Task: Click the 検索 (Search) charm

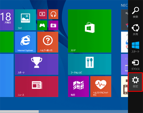Action: point(136,12)
